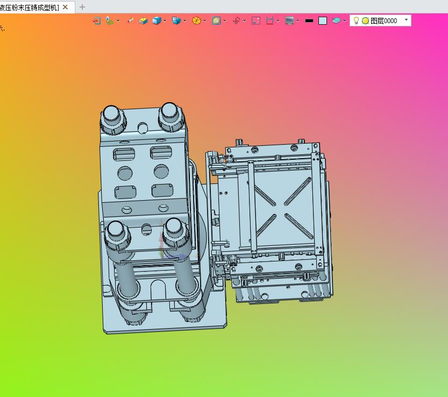Click the zoom-window magnifier icon
This screenshot has width=448, height=397.
(216, 20)
